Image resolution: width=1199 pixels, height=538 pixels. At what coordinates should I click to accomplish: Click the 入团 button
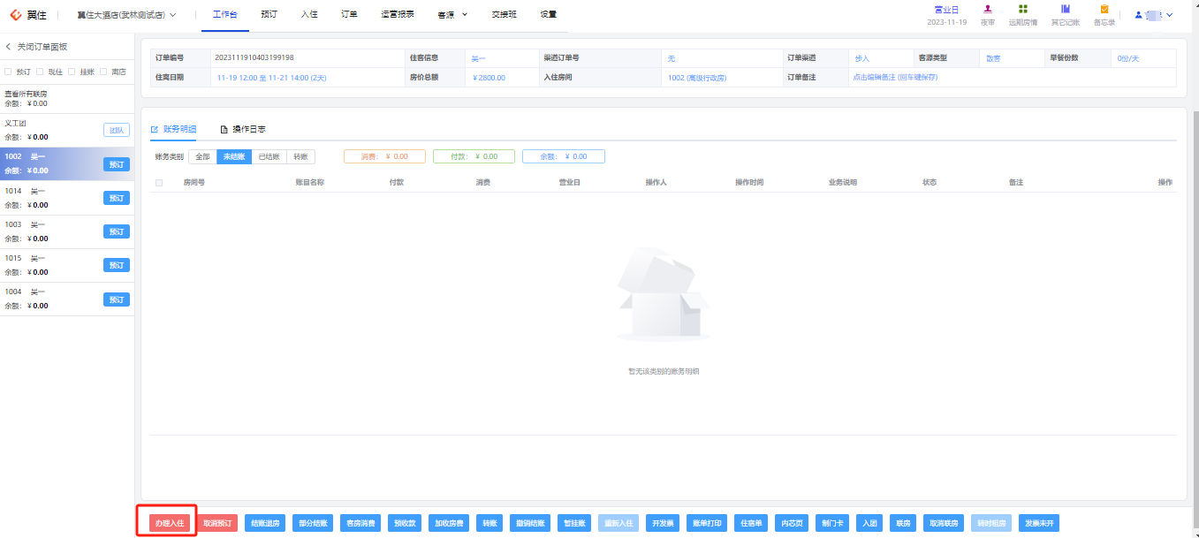coord(869,523)
